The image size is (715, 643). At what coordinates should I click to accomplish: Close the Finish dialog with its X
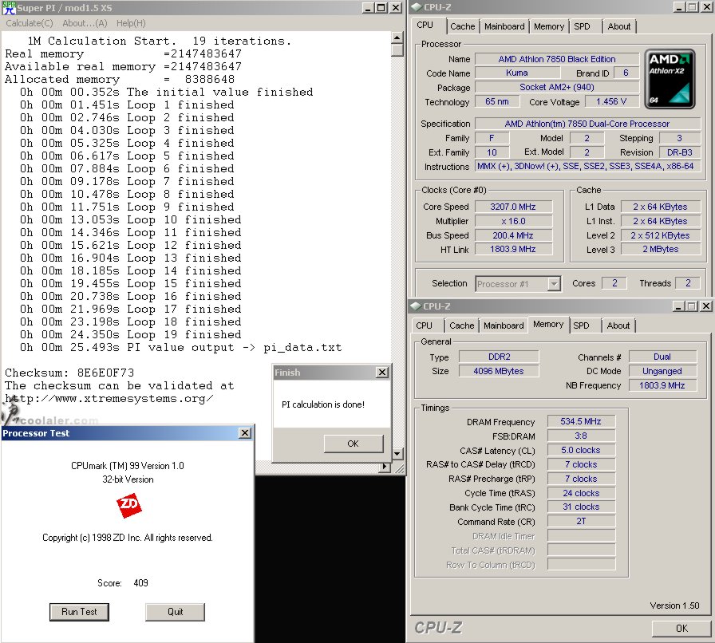pos(382,373)
